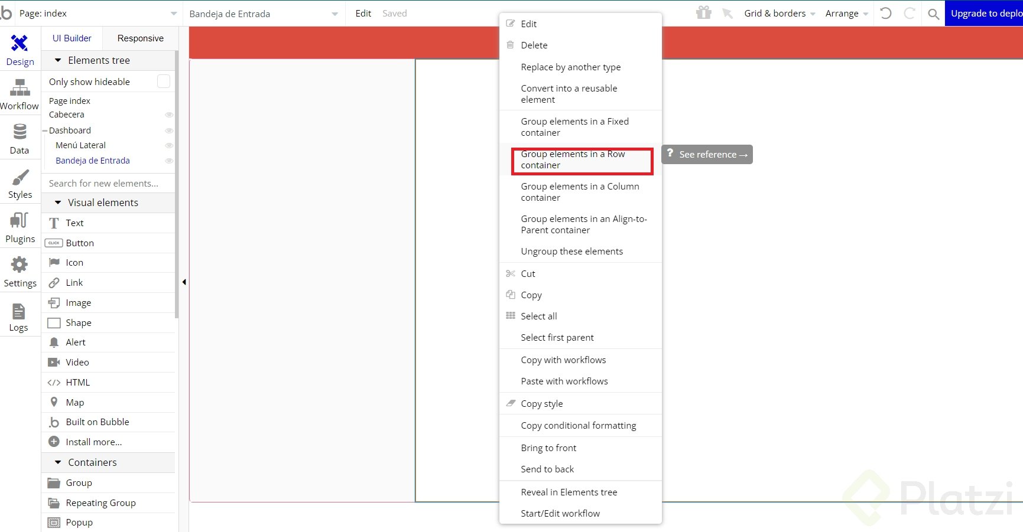
Task: Add a Popup container
Action: pyautogui.click(x=108, y=523)
